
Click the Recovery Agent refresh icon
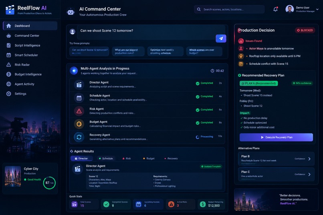(x=79, y=137)
